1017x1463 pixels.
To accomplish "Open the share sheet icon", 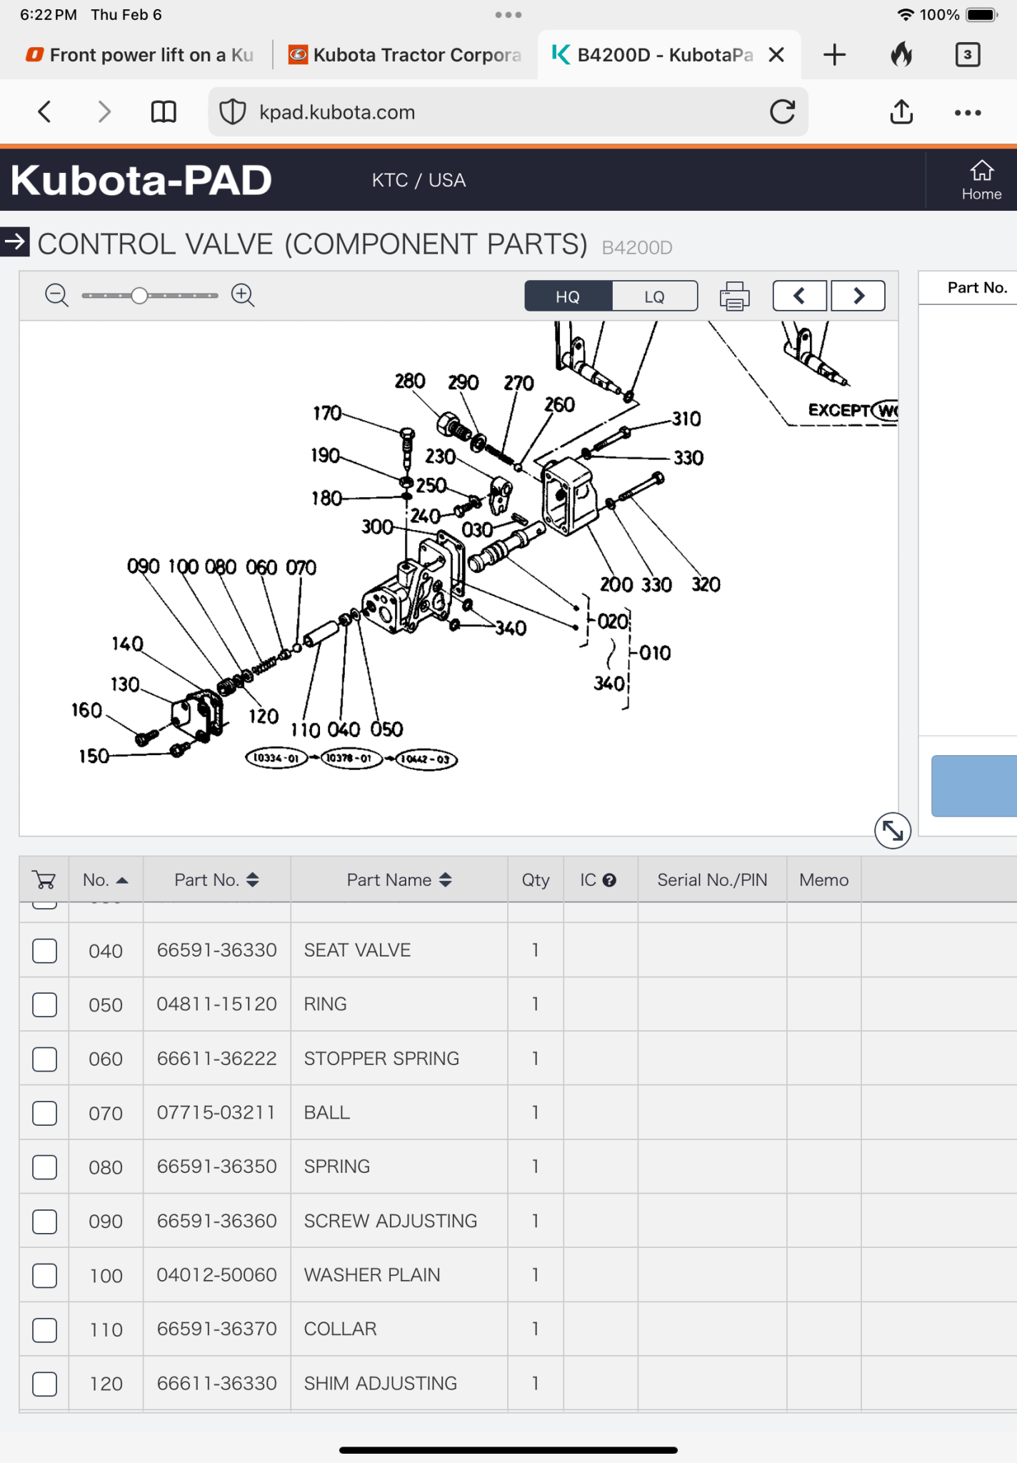I will point(901,111).
